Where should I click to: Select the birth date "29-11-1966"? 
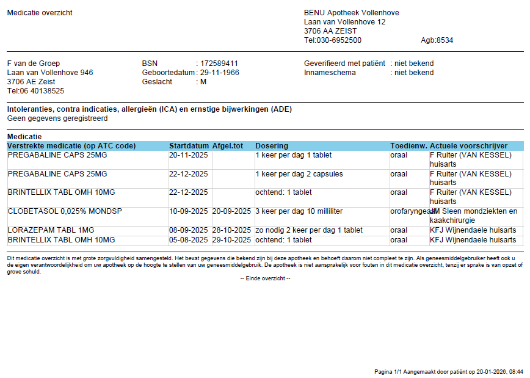coord(219,73)
